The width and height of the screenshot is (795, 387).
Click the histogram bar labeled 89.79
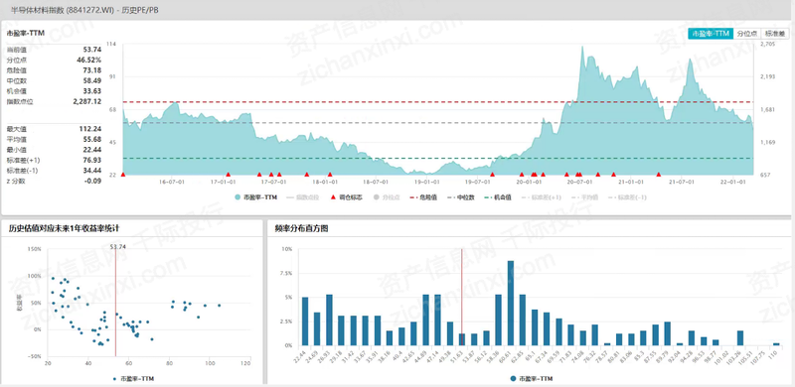(x=667, y=333)
